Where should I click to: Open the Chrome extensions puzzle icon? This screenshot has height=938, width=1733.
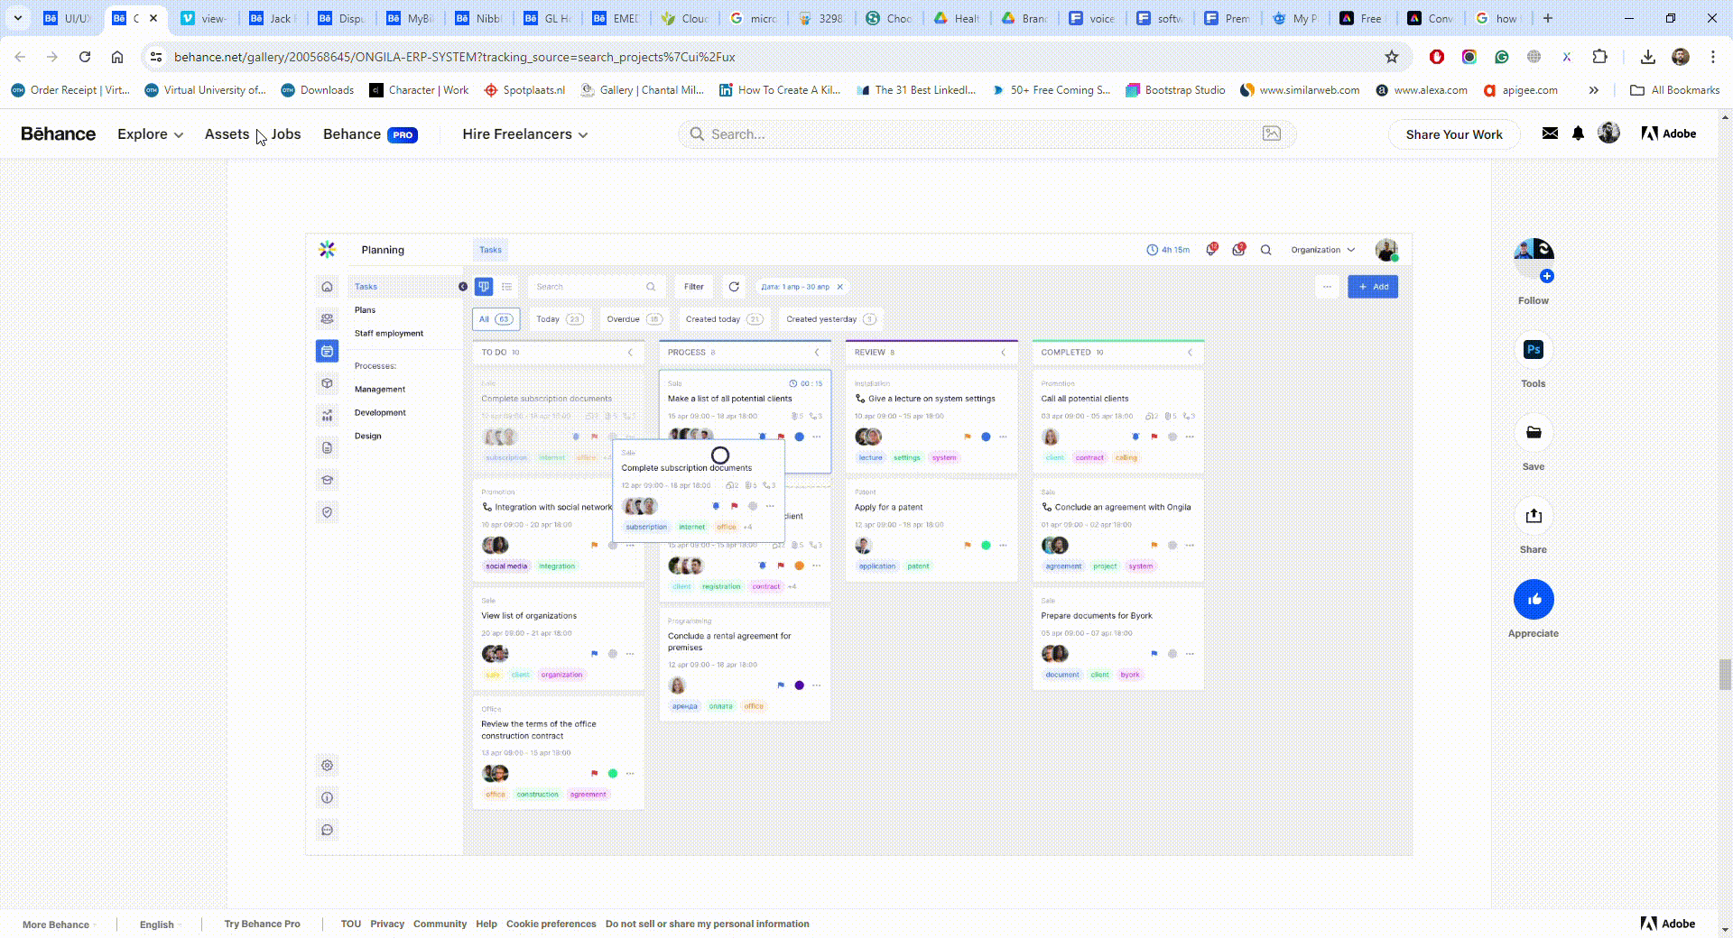1599,57
